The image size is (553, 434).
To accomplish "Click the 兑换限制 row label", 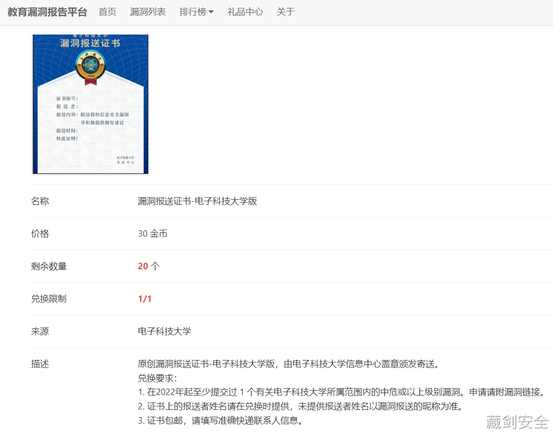I will [x=49, y=298].
